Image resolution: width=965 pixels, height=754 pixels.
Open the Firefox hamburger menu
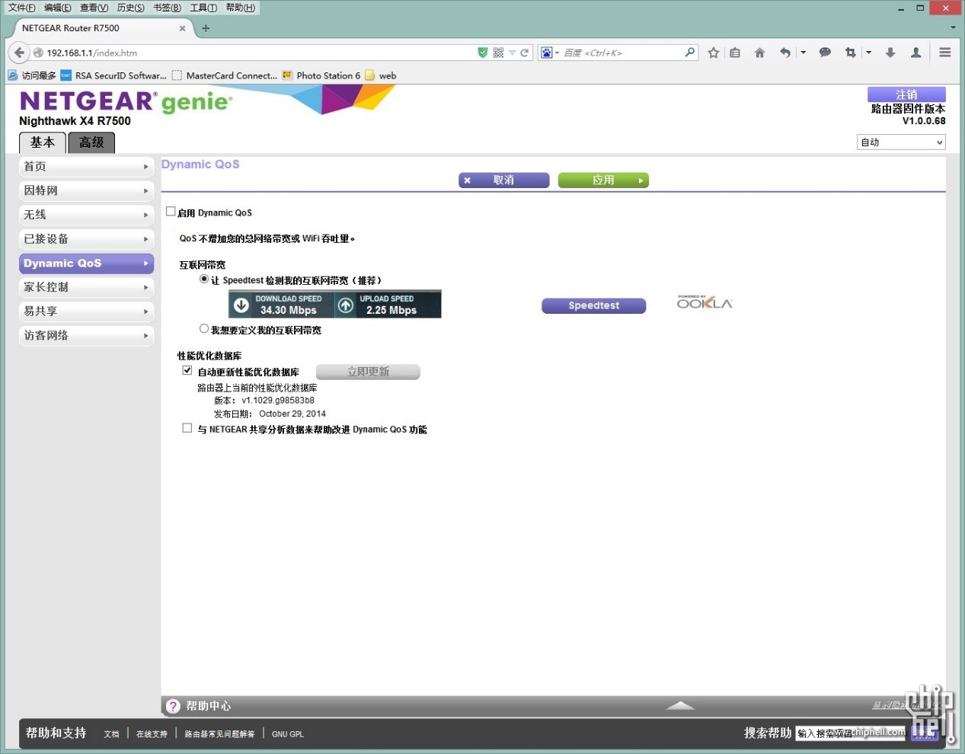[x=945, y=53]
